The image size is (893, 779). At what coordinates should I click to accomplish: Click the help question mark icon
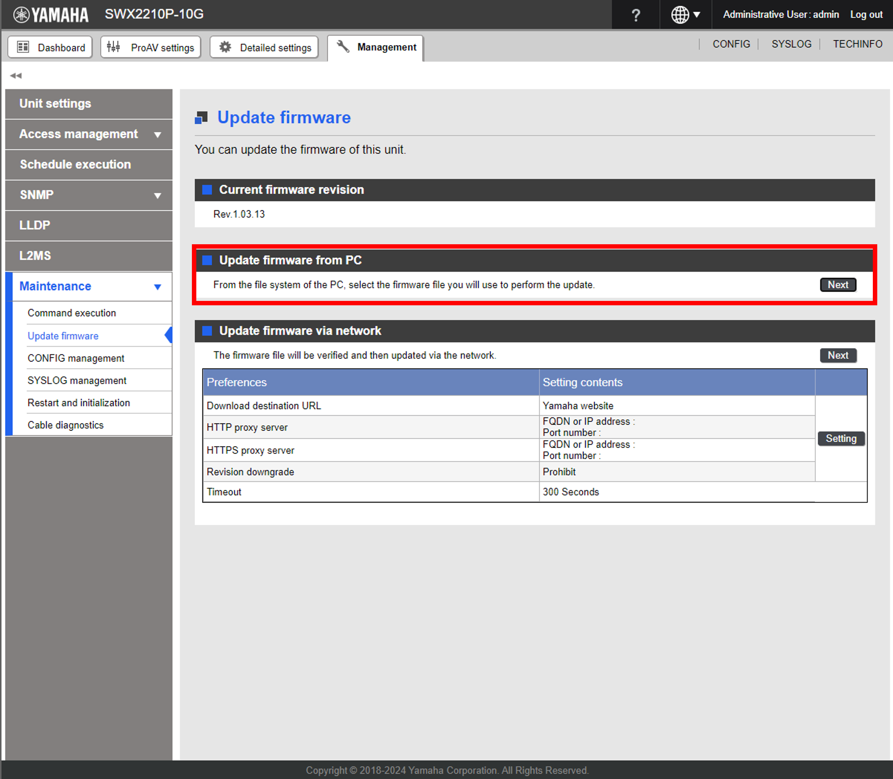(x=635, y=15)
